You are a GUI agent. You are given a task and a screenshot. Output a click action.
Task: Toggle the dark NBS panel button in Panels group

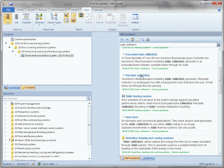(x=81, y=15)
